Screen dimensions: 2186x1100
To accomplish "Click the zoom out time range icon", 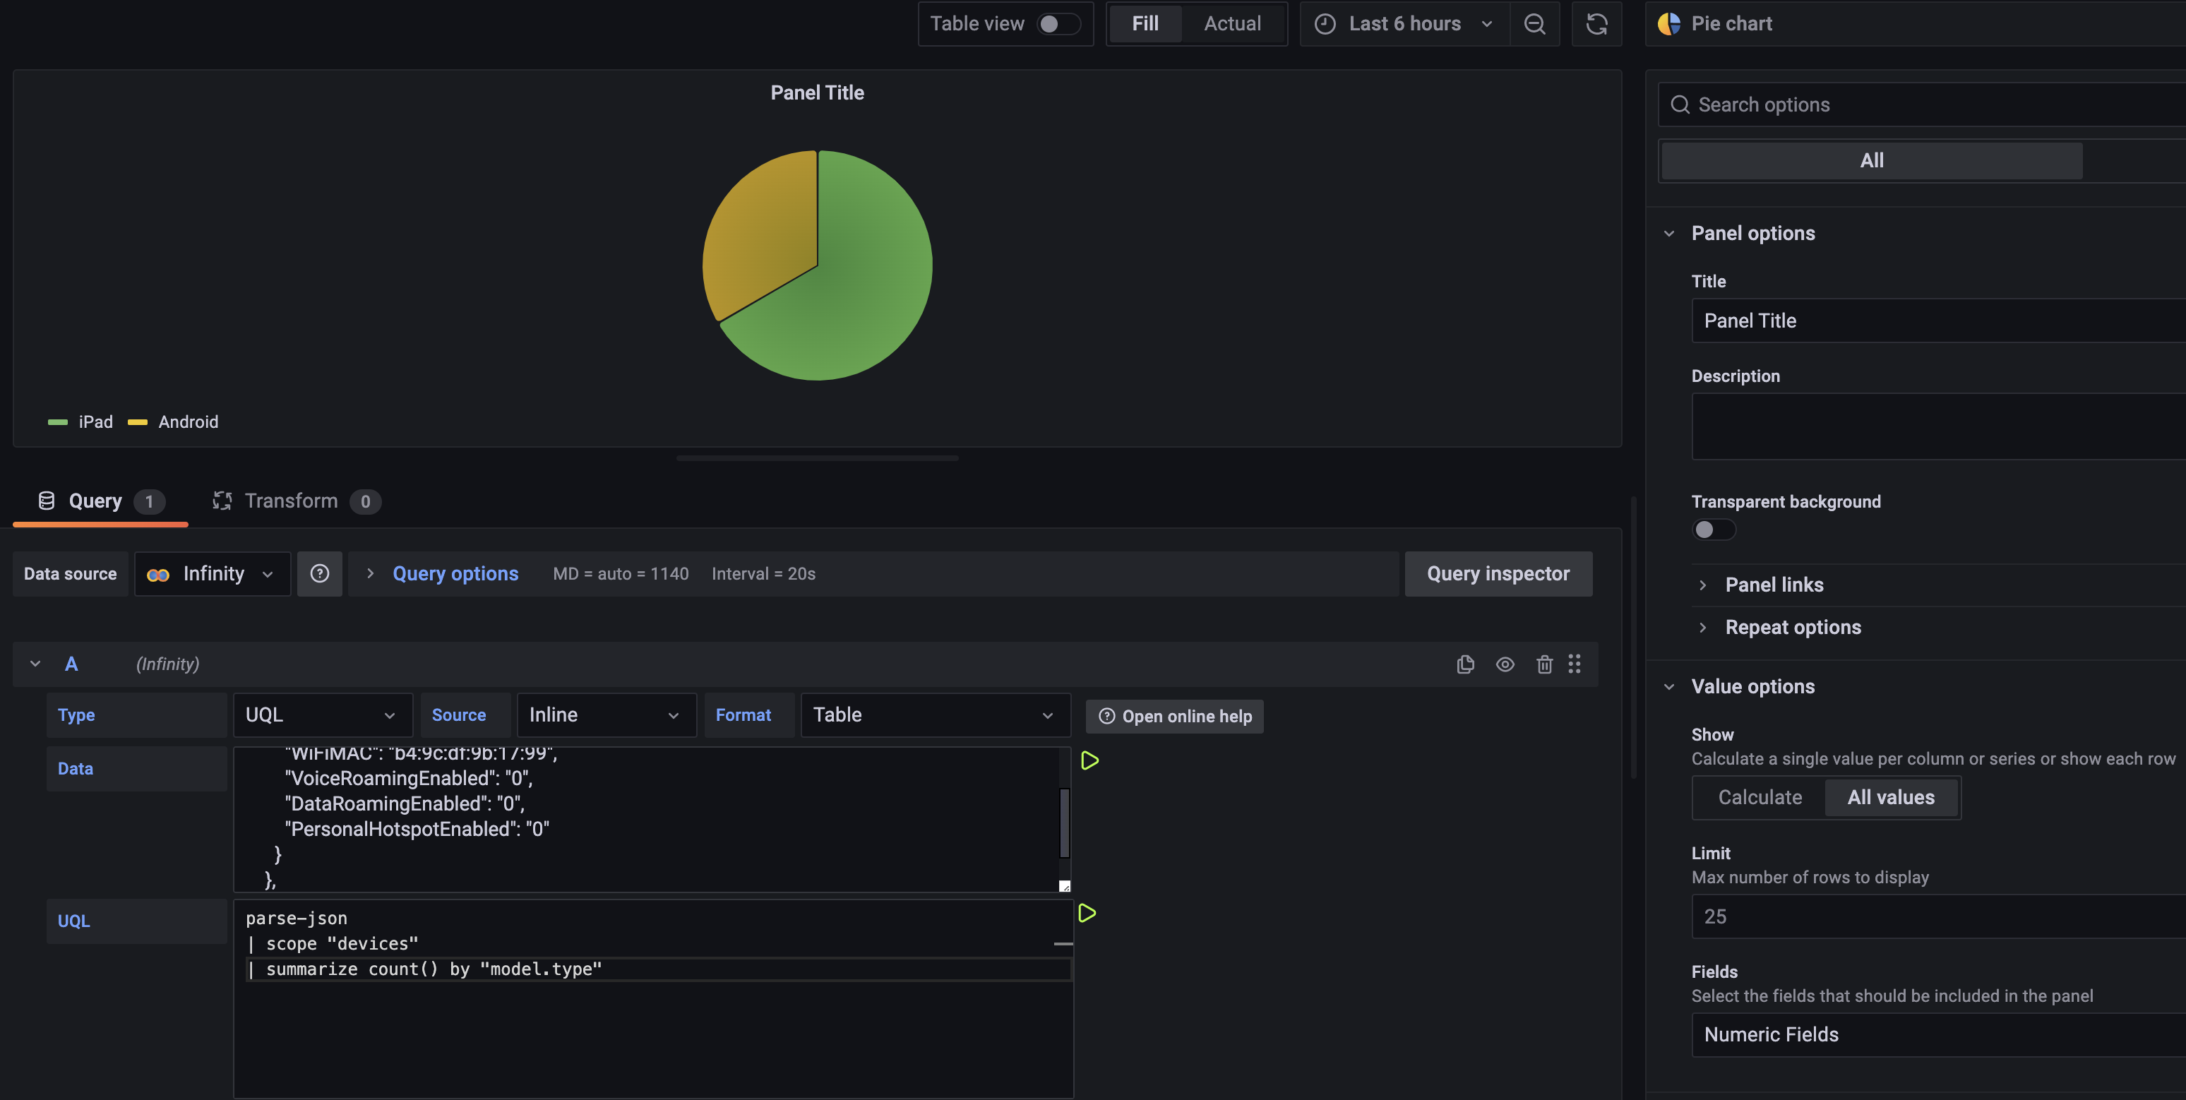I will click(1535, 24).
